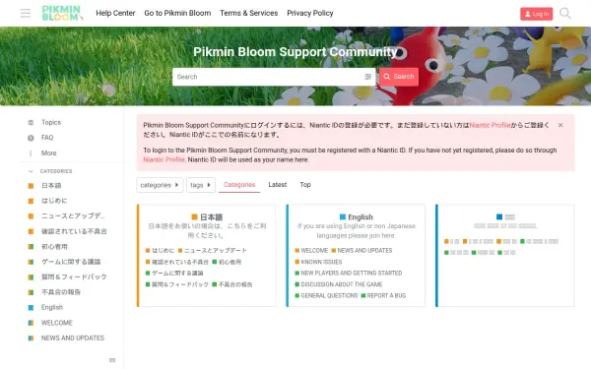Select 確認されている不具合 in sidebar
Image resolution: width=591 pixels, height=369 pixels.
pos(74,231)
